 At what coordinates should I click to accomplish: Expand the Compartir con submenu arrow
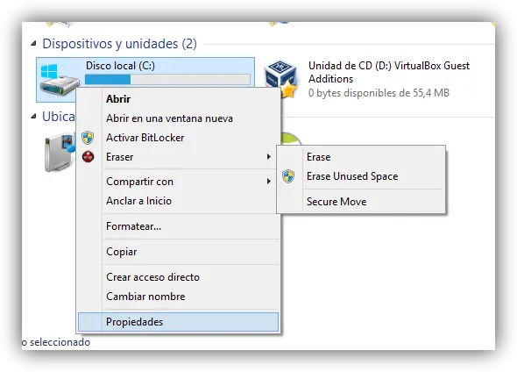269,182
